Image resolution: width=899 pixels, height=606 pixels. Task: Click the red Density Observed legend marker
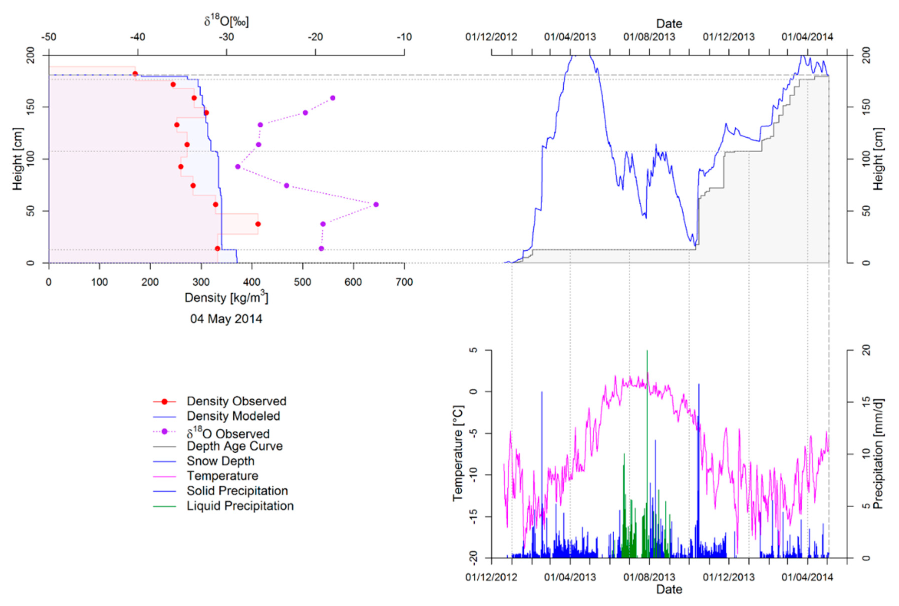(164, 402)
